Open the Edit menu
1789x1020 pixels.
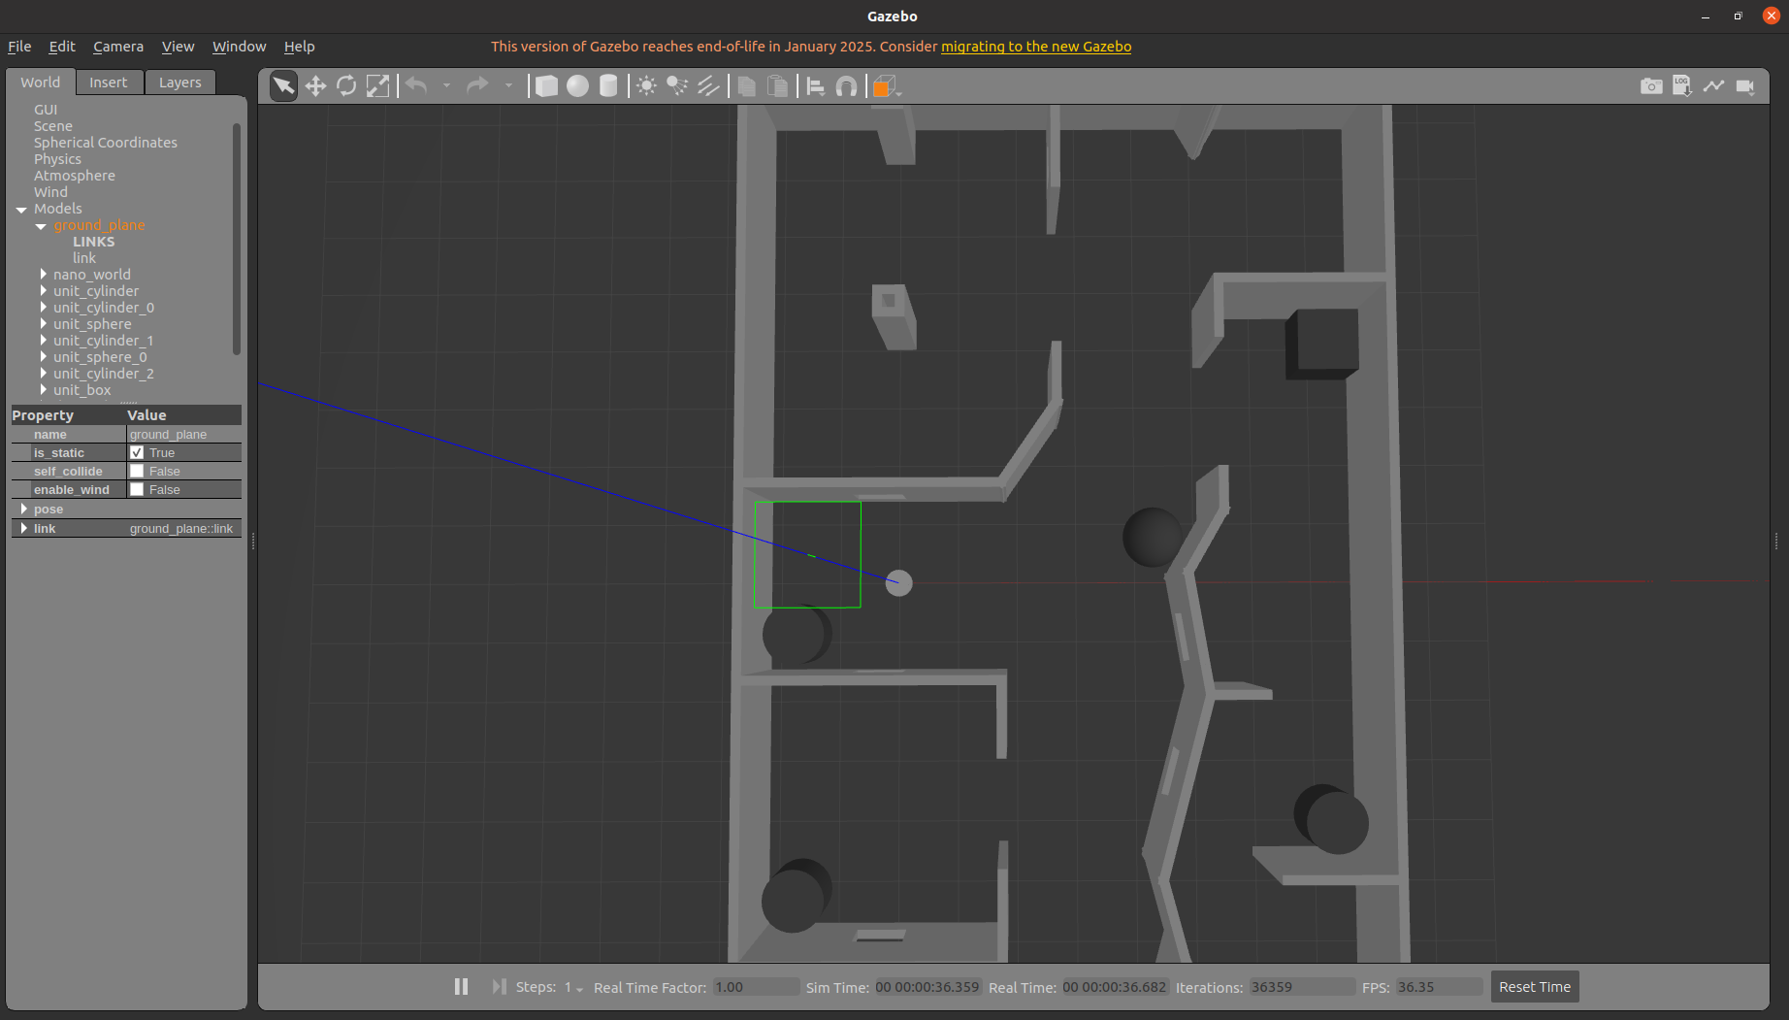(62, 47)
